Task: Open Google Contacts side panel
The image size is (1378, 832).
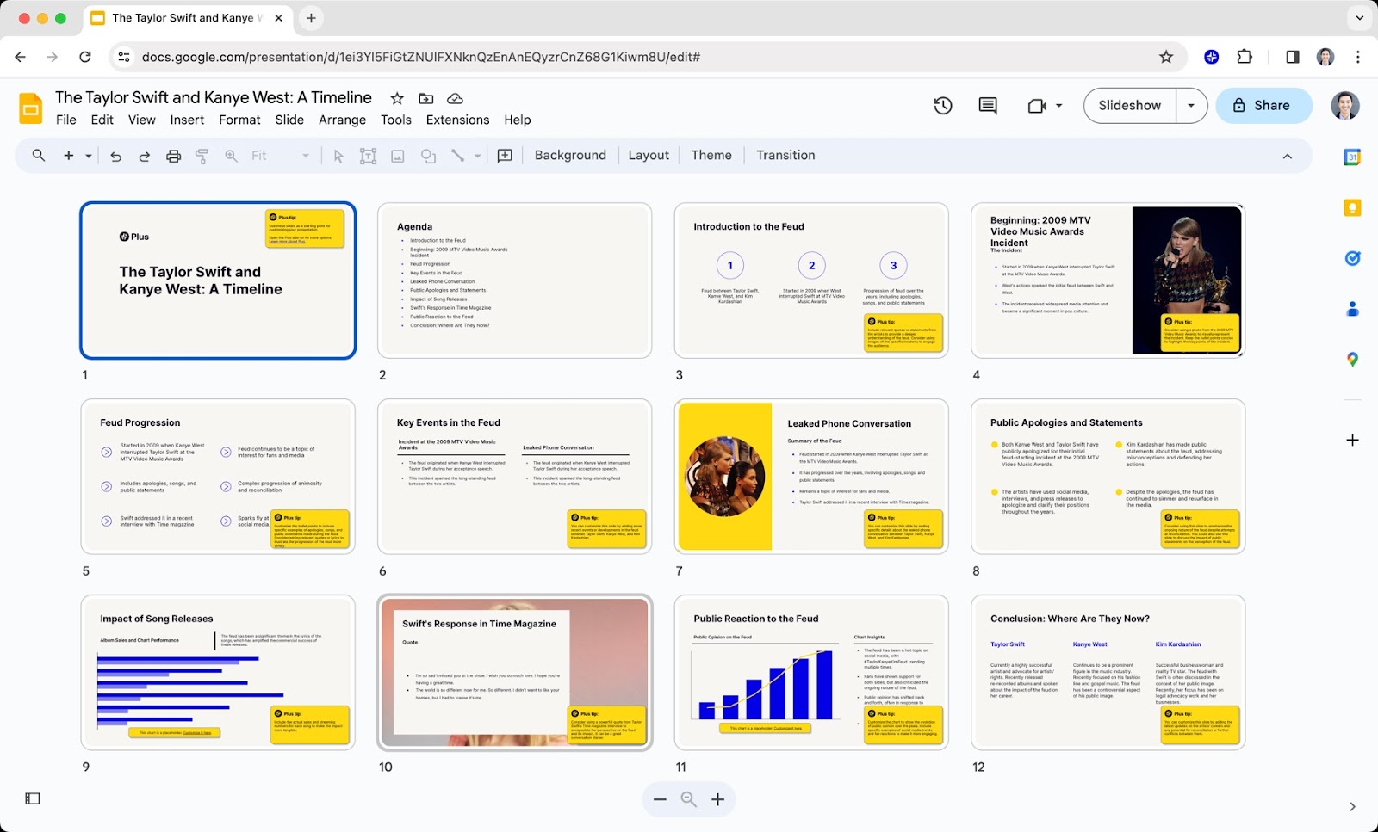Action: pyautogui.click(x=1352, y=309)
